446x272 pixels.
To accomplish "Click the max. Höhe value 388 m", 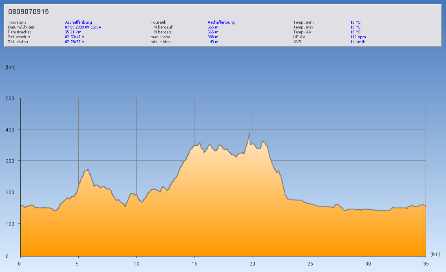I will coord(213,37).
